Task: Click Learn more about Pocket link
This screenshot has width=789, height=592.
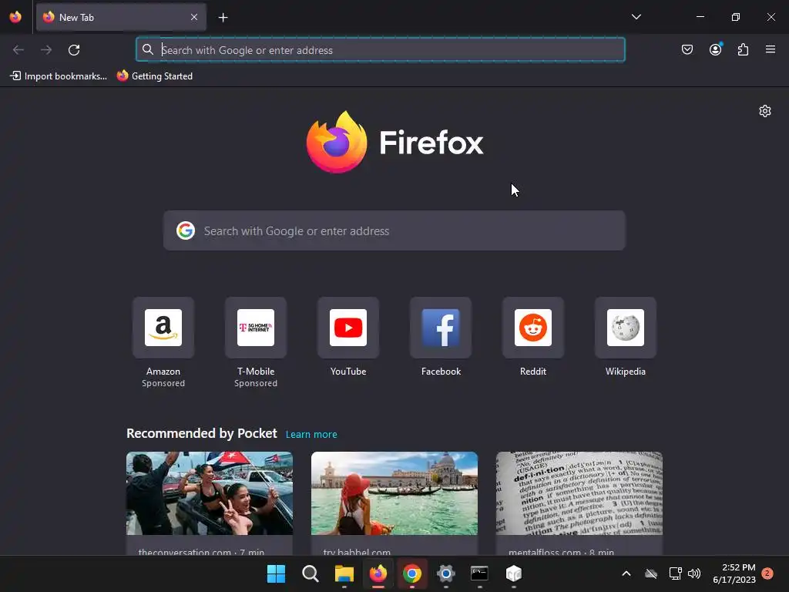Action: (x=311, y=435)
